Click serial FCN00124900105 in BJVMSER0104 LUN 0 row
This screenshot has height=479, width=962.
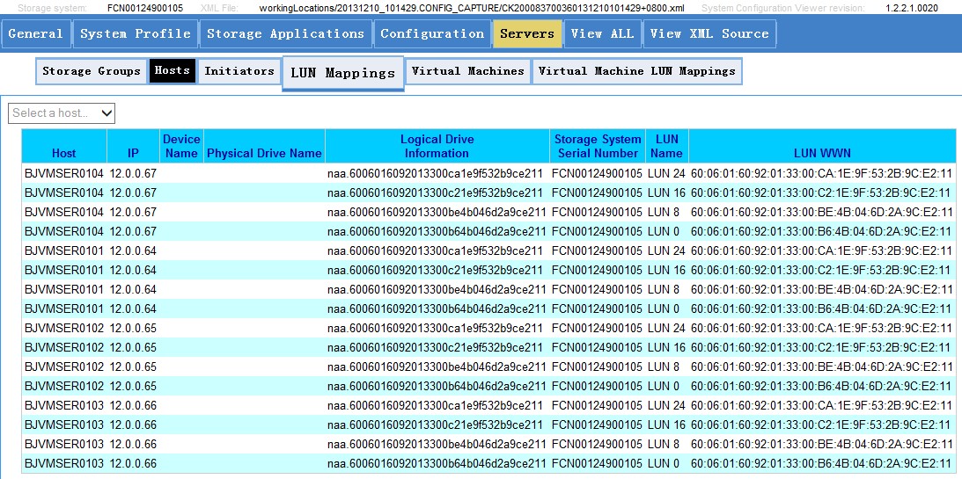coord(597,231)
